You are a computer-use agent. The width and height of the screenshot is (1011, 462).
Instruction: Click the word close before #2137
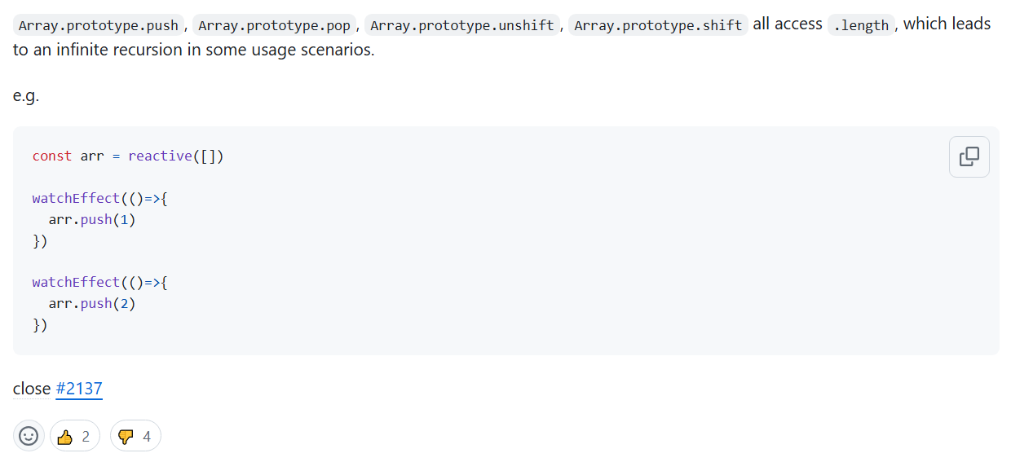(x=32, y=389)
